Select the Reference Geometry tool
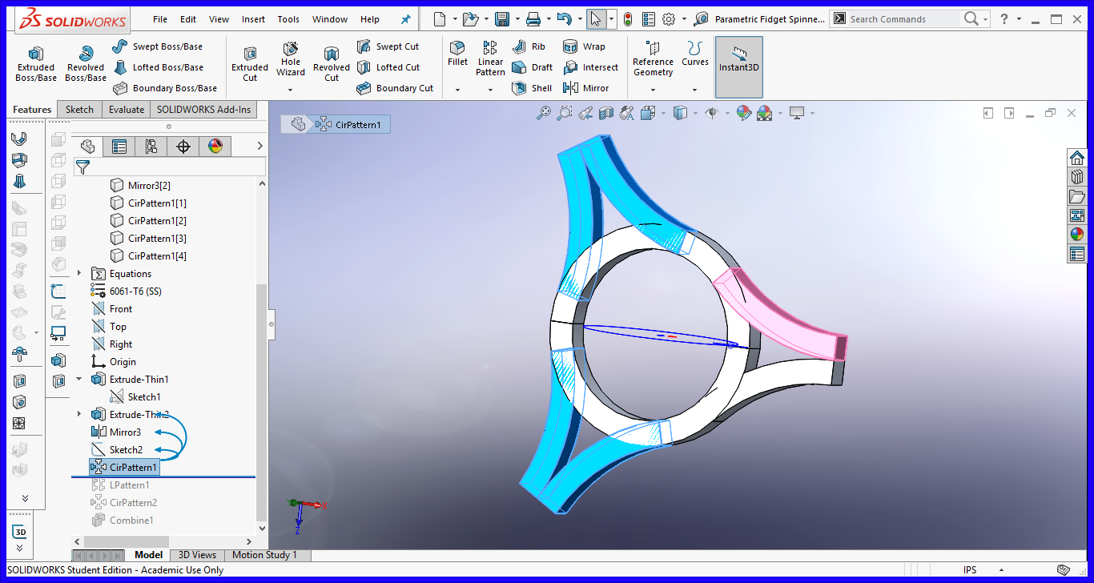Viewport: 1094px width, 583px height. (x=653, y=58)
